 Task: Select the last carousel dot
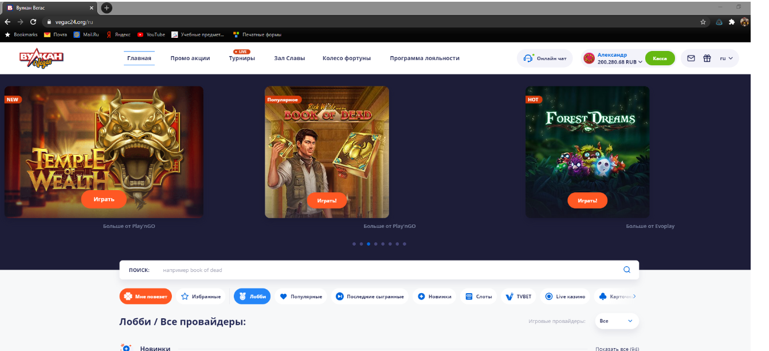tap(405, 244)
